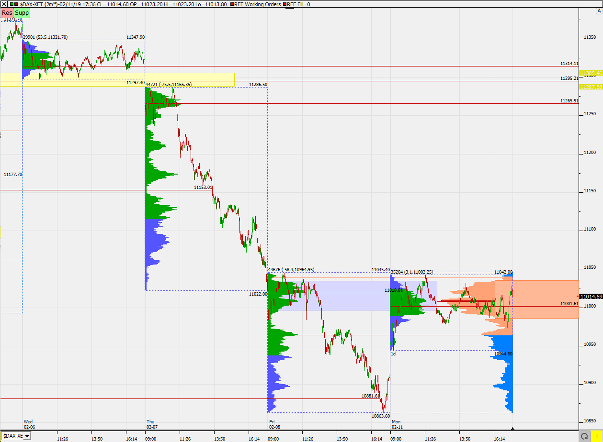603x442 pixels.
Task: Click the 11001.61 line label
Action: pos(569,304)
